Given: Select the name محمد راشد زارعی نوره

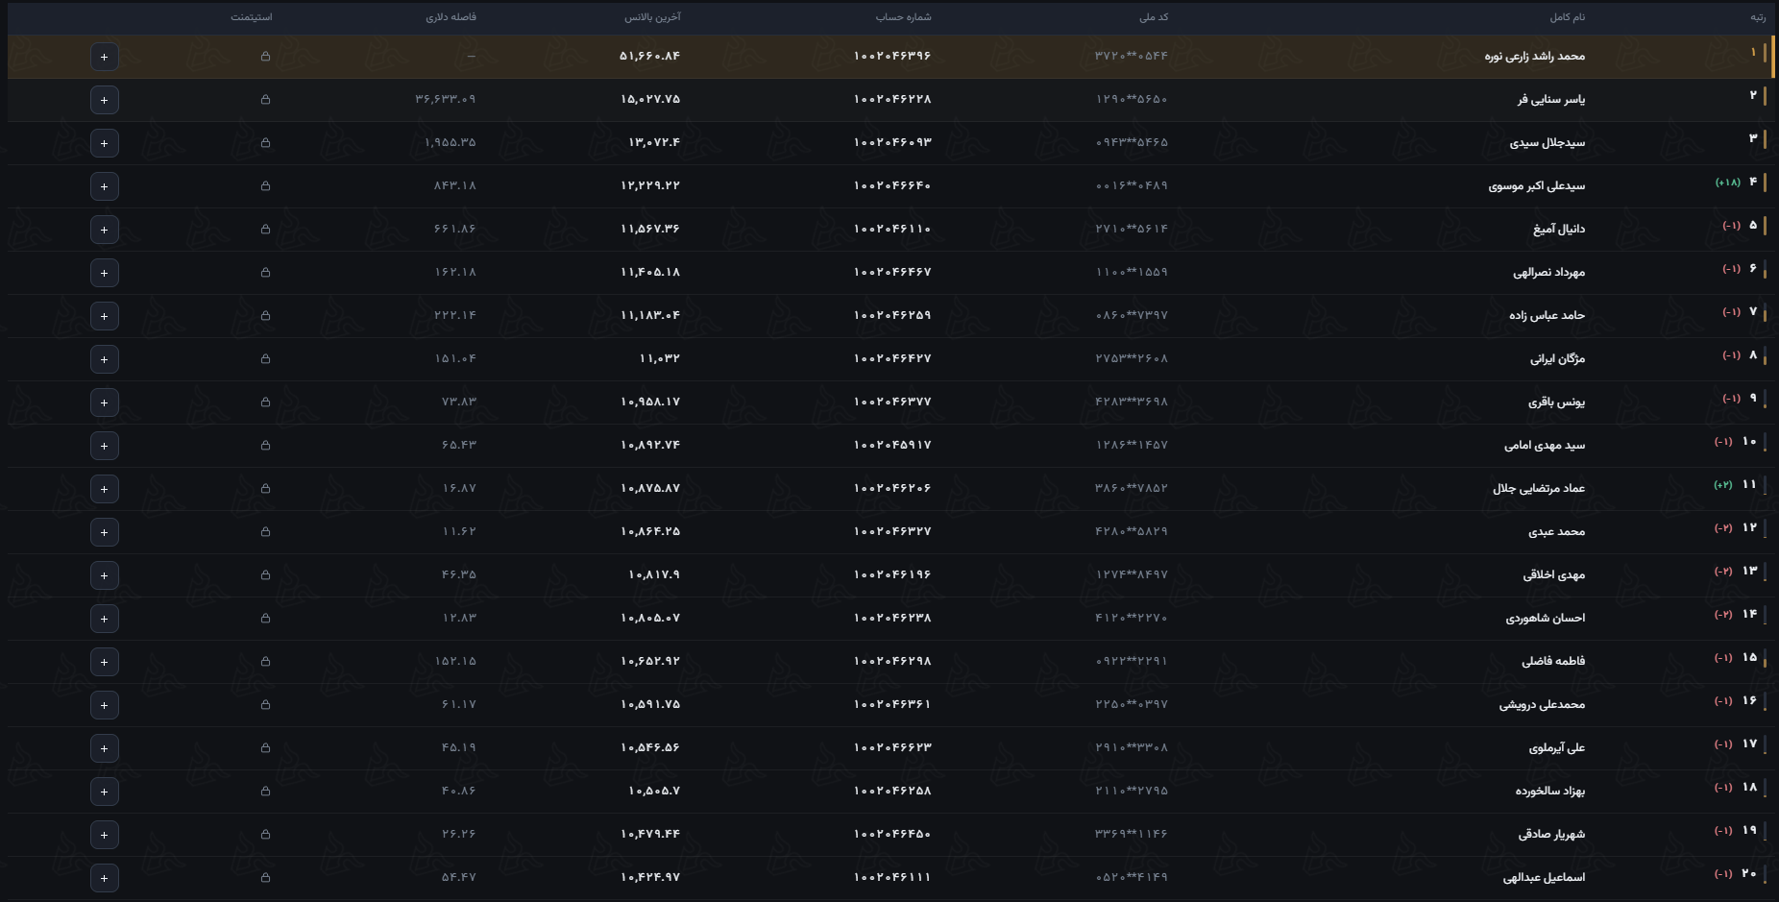Looking at the screenshot, I should (x=1534, y=57).
